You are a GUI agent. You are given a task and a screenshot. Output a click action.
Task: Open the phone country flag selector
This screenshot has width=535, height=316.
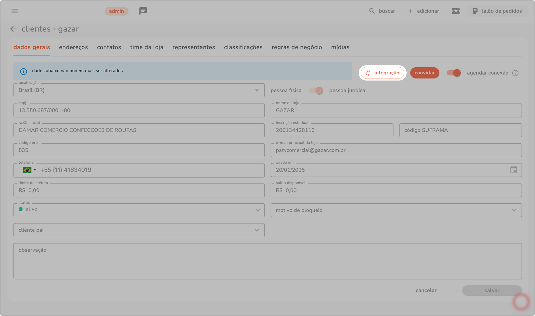[x=29, y=170]
